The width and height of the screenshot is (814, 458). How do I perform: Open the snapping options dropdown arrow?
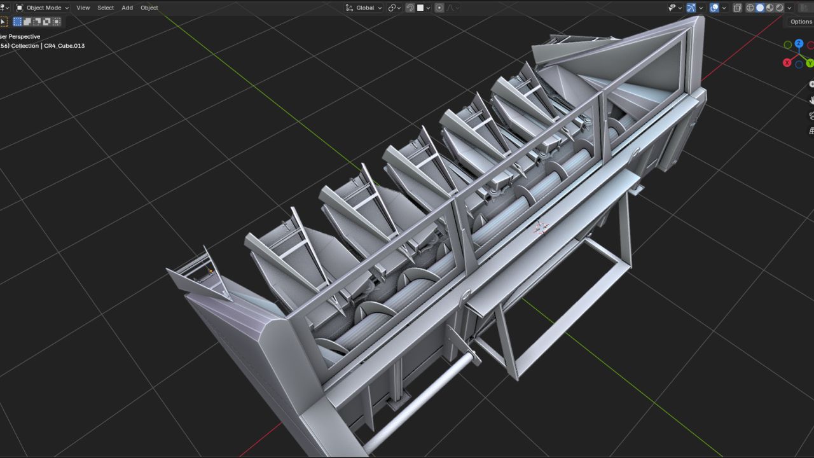[428, 8]
